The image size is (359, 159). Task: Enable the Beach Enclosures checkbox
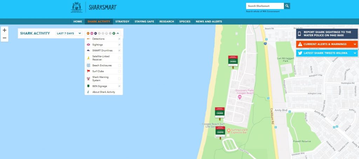point(119,65)
